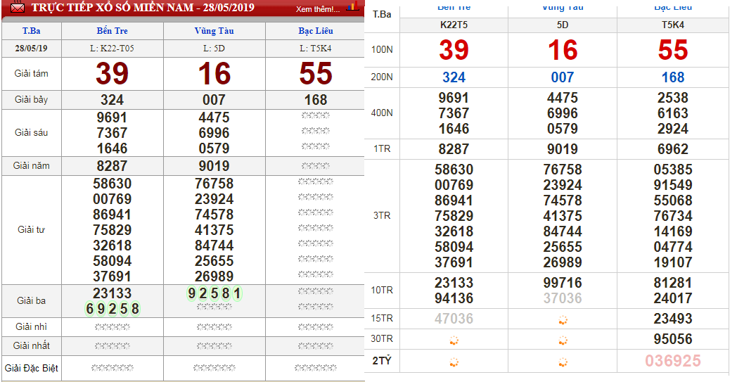Click the pink special prize number 036925
737x382 pixels.
673,361
